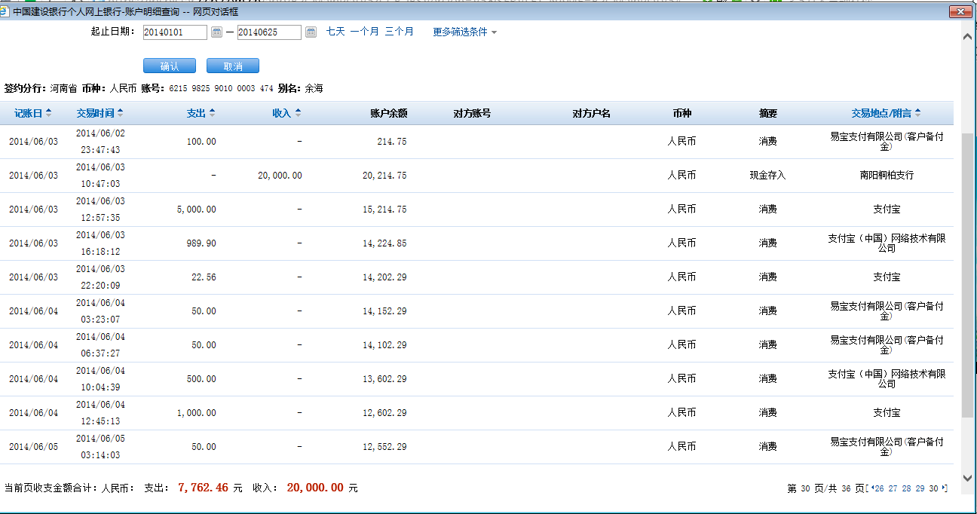
Task: Sort by 收入 column arrow
Action: point(298,113)
